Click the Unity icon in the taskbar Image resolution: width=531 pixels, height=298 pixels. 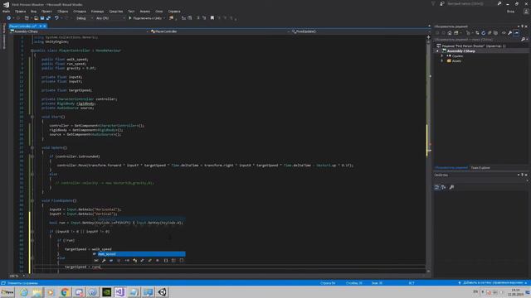point(163,292)
